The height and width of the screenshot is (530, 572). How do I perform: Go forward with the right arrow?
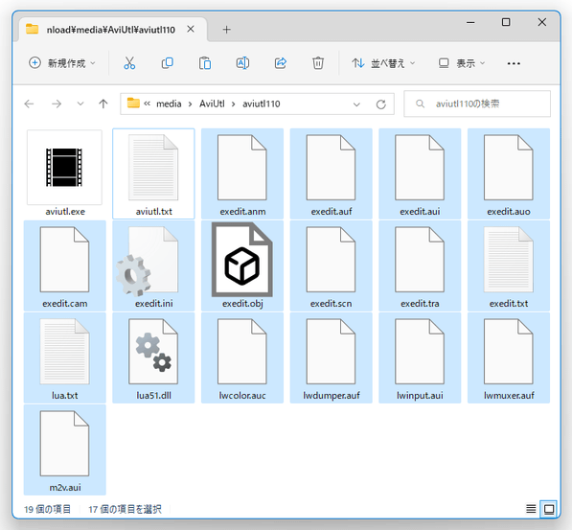tap(57, 104)
